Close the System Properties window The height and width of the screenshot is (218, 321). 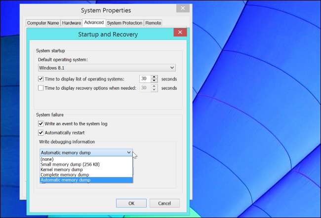point(183,9)
